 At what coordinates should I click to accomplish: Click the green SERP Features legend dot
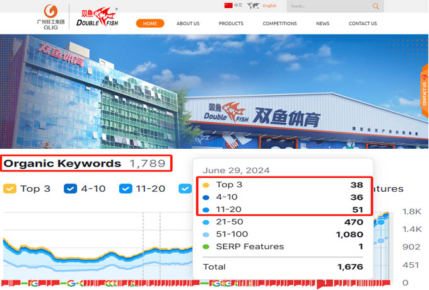(206, 246)
